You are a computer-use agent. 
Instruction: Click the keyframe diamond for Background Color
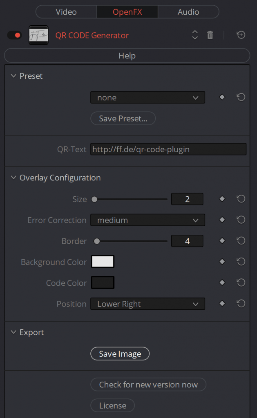222,261
